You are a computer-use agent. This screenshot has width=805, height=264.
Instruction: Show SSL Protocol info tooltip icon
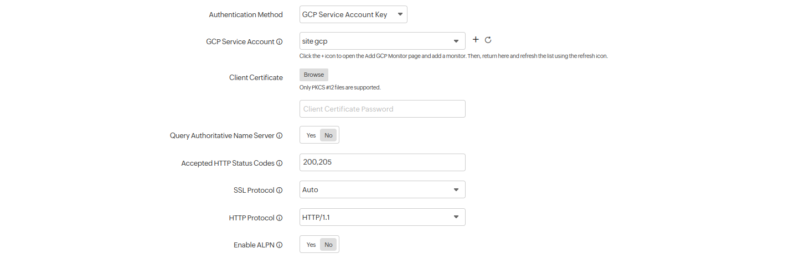point(280,191)
